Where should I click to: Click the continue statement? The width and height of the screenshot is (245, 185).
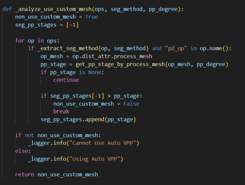(66, 80)
